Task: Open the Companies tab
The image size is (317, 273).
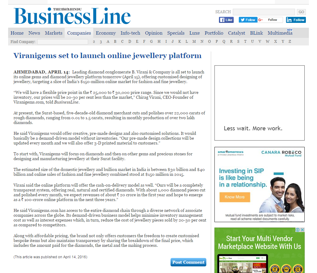Action: pyautogui.click(x=79, y=33)
